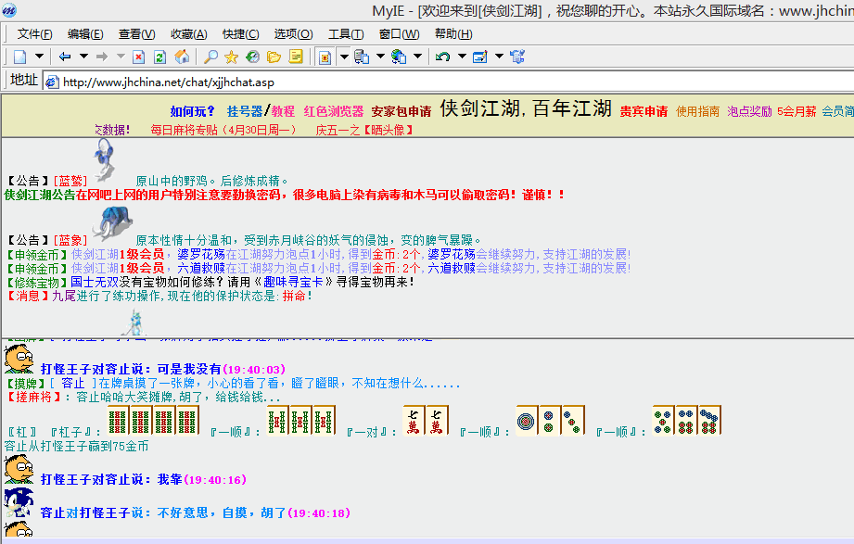Open the dropdown beside New page icon
This screenshot has width=854, height=544.
(x=39, y=57)
